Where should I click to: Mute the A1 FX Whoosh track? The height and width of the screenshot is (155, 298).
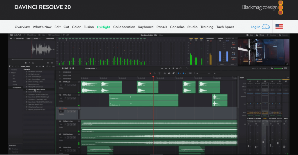(x=74, y=85)
